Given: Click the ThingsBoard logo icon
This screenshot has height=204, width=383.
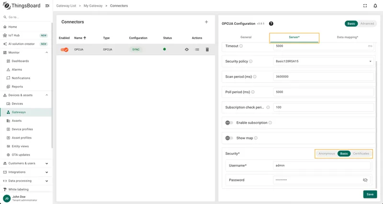Looking at the screenshot, I should [x=7, y=6].
